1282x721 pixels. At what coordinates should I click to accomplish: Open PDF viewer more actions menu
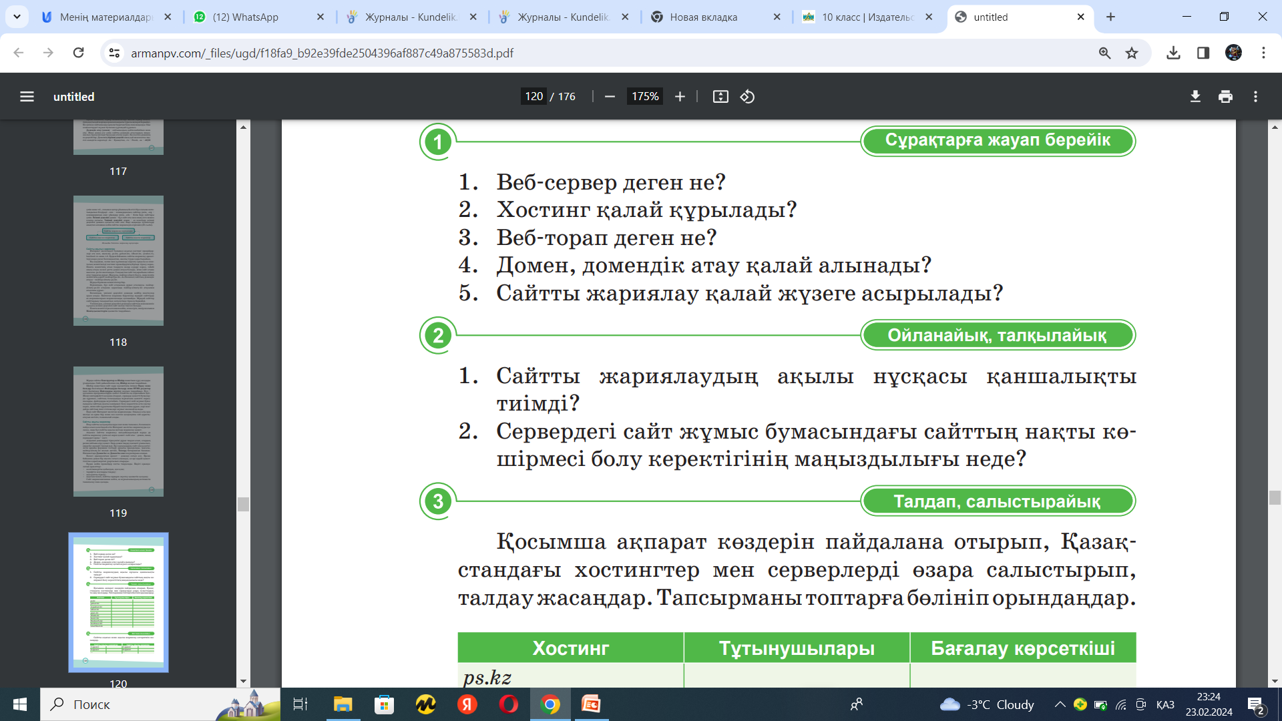(1255, 97)
